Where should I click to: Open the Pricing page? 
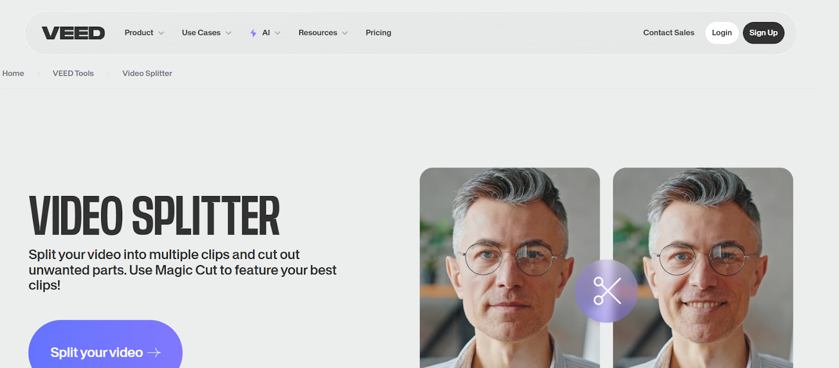[379, 33]
